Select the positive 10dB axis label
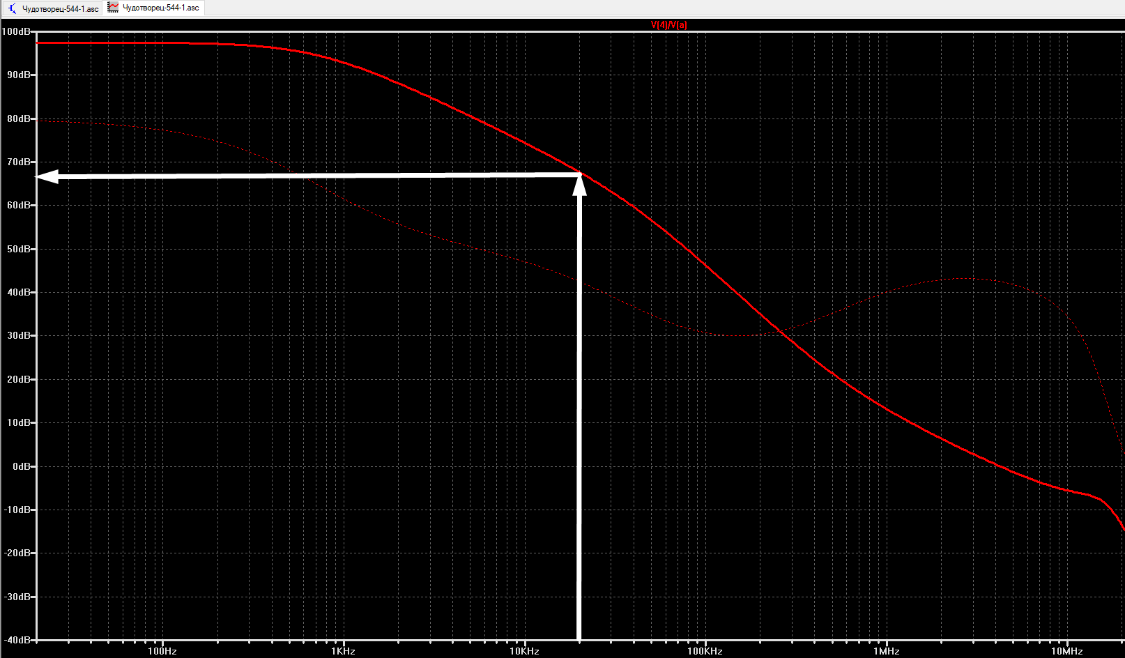 [x=19, y=422]
